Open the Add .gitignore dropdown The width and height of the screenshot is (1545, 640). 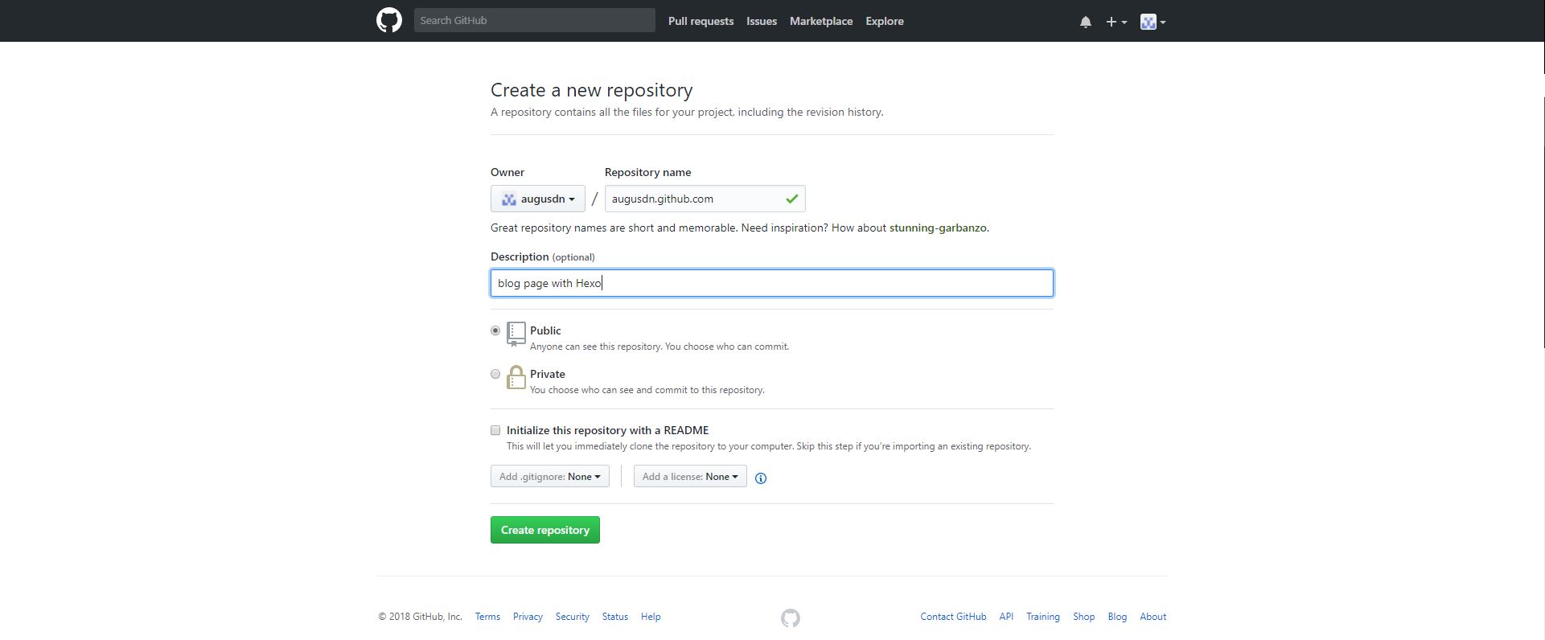(x=550, y=476)
